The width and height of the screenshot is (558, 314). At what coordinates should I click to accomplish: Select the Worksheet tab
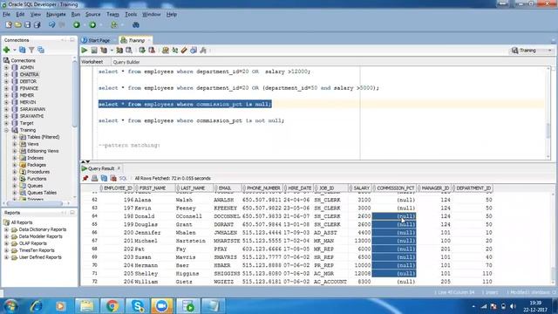tap(92, 62)
